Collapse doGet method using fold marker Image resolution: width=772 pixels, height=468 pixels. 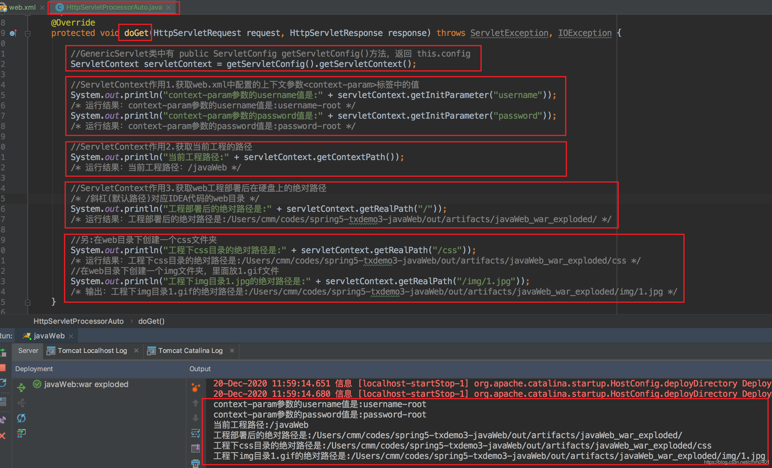(27, 33)
